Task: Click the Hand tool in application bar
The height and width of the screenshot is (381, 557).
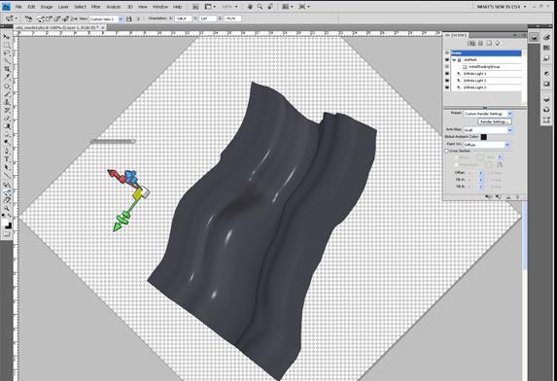Action: click(x=250, y=7)
